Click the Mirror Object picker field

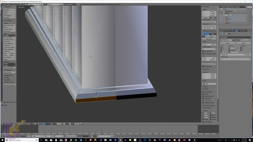point(236,59)
